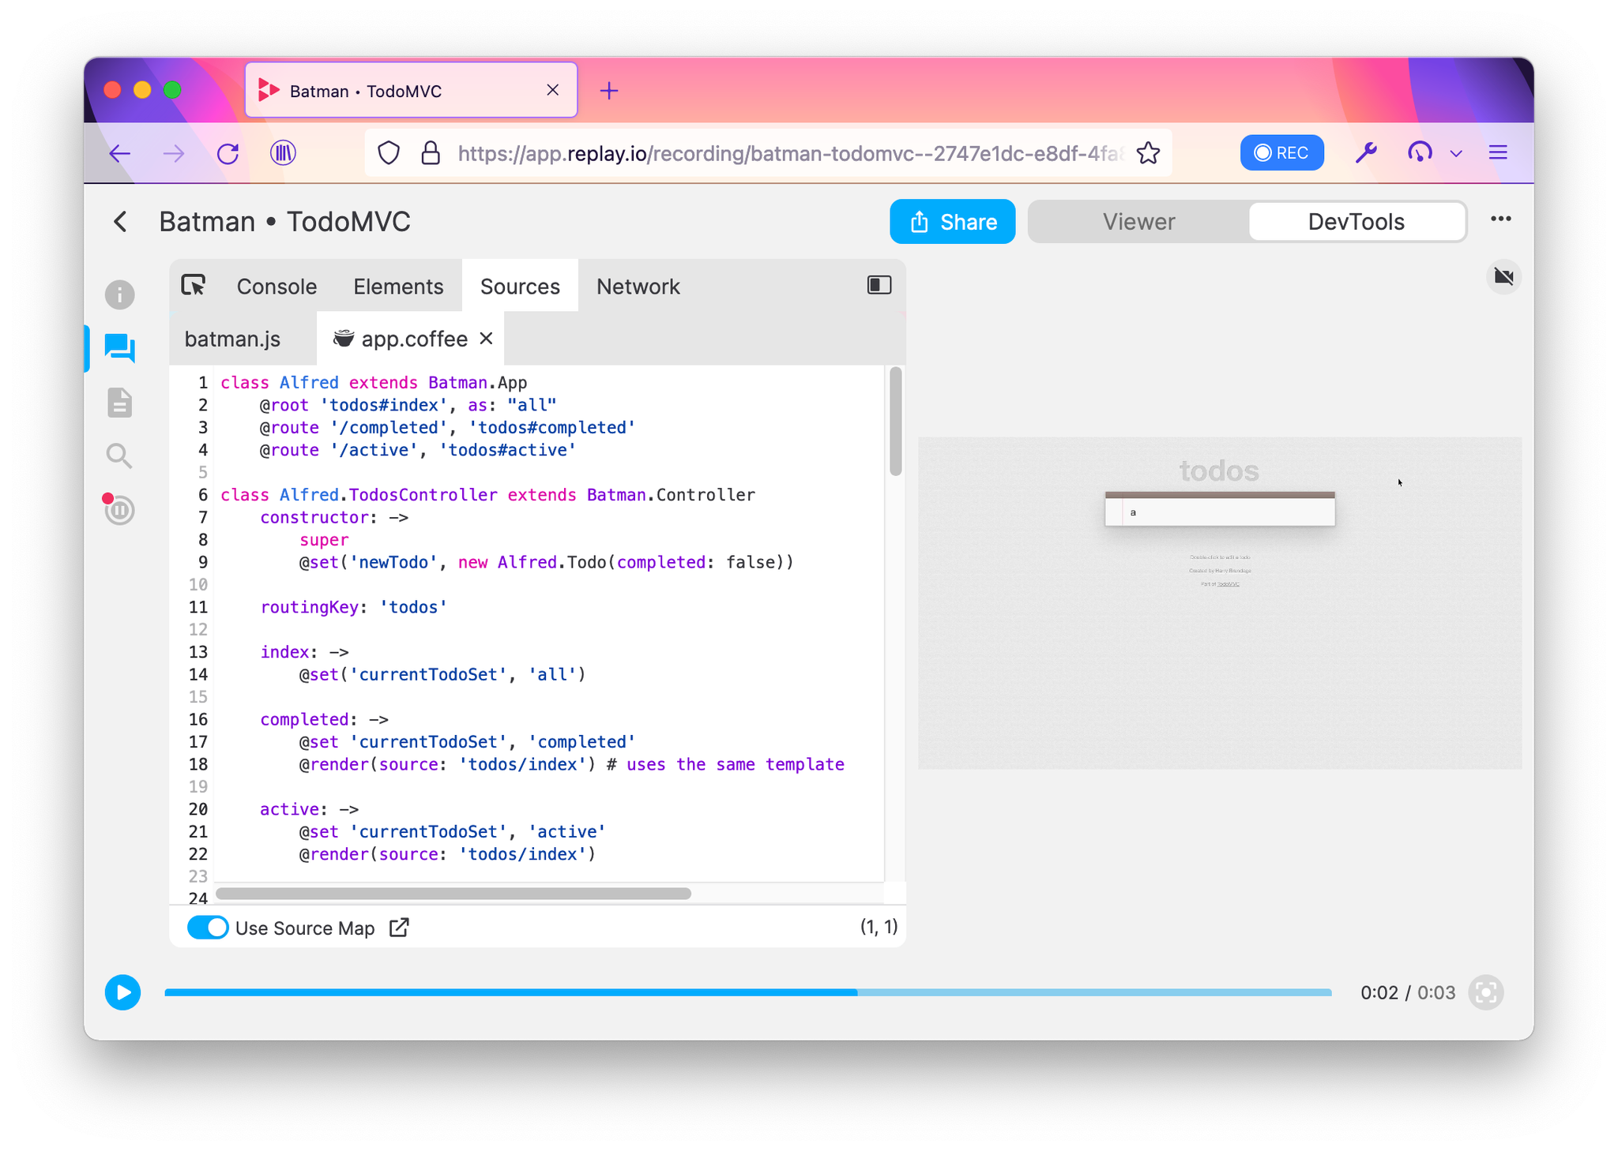Image resolution: width=1618 pixels, height=1151 pixels.
Task: Open the browser hamburger menu
Action: point(1499,152)
